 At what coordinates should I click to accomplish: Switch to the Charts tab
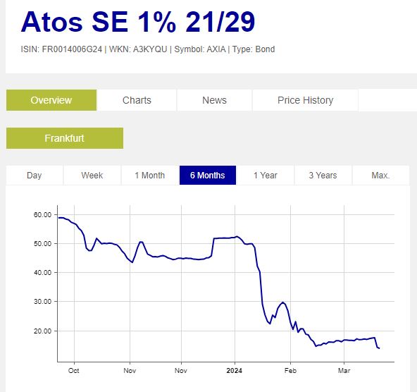pos(137,100)
